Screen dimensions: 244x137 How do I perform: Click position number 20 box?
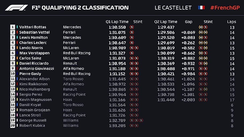[x=13, y=126]
